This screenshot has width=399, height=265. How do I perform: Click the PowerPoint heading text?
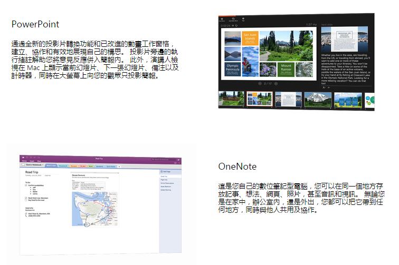35,24
